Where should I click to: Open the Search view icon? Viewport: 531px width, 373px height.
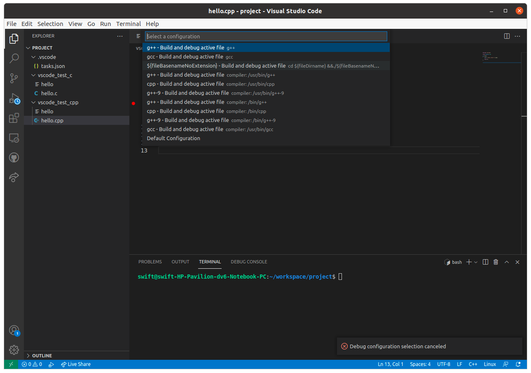coord(14,58)
